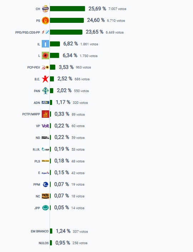The height and width of the screenshot is (252, 193).
Task: Click the R.I.R. party logo
Action: click(45, 149)
